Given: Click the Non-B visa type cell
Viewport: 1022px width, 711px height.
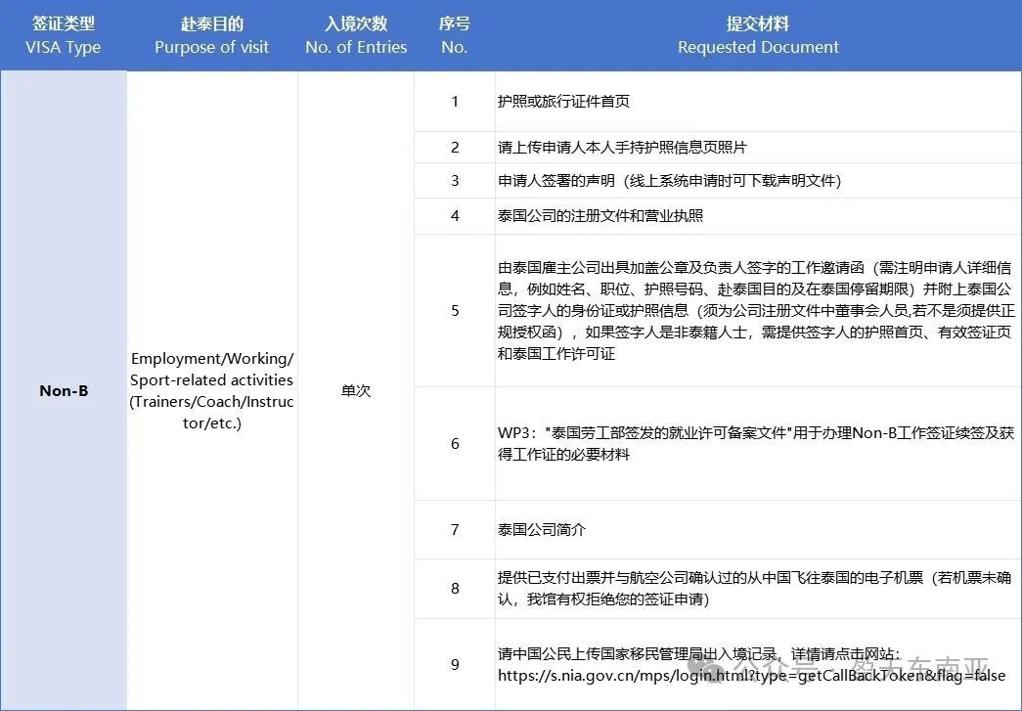Looking at the screenshot, I should pyautogui.click(x=63, y=390).
